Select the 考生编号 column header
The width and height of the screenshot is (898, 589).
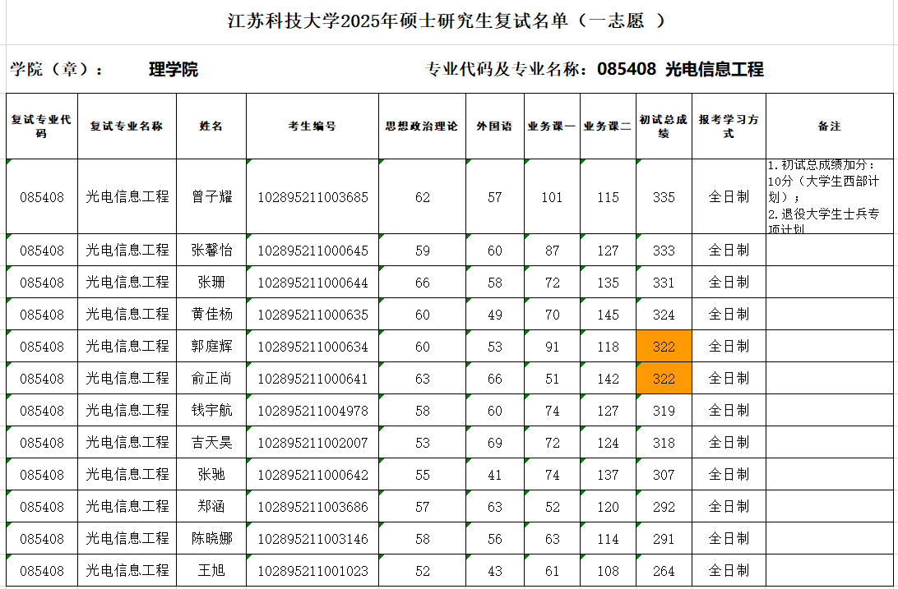coord(312,127)
